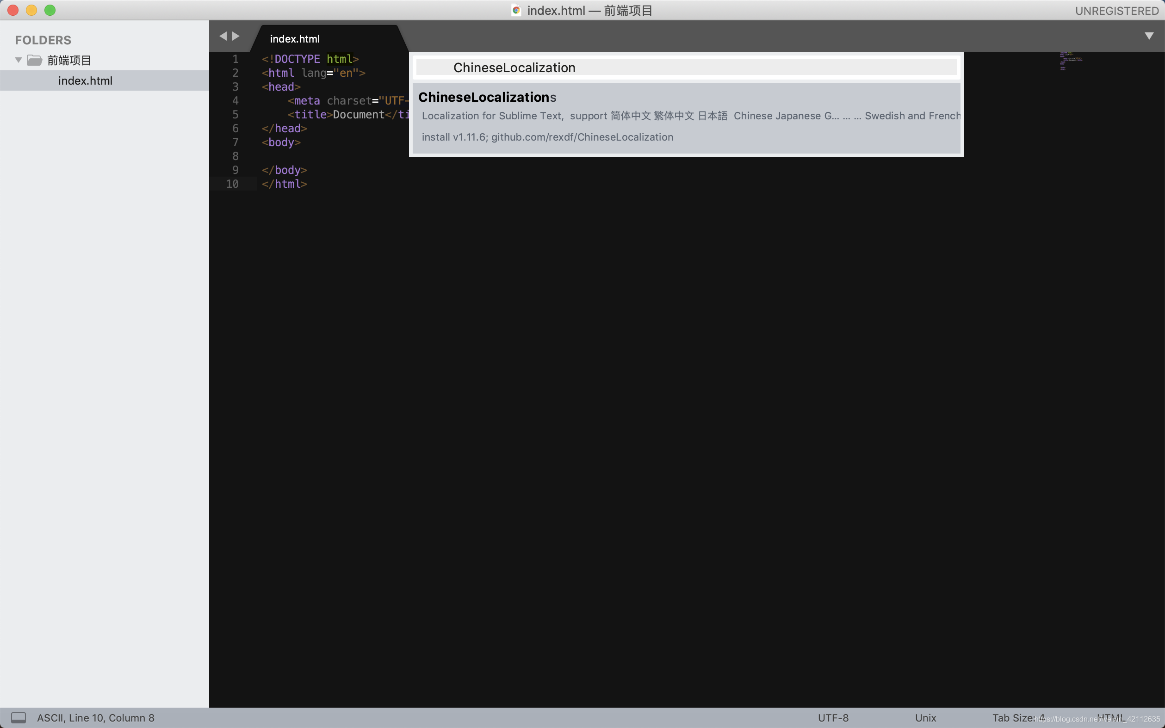Click the 'ASCII, Line 10, Column 8' status

point(96,717)
